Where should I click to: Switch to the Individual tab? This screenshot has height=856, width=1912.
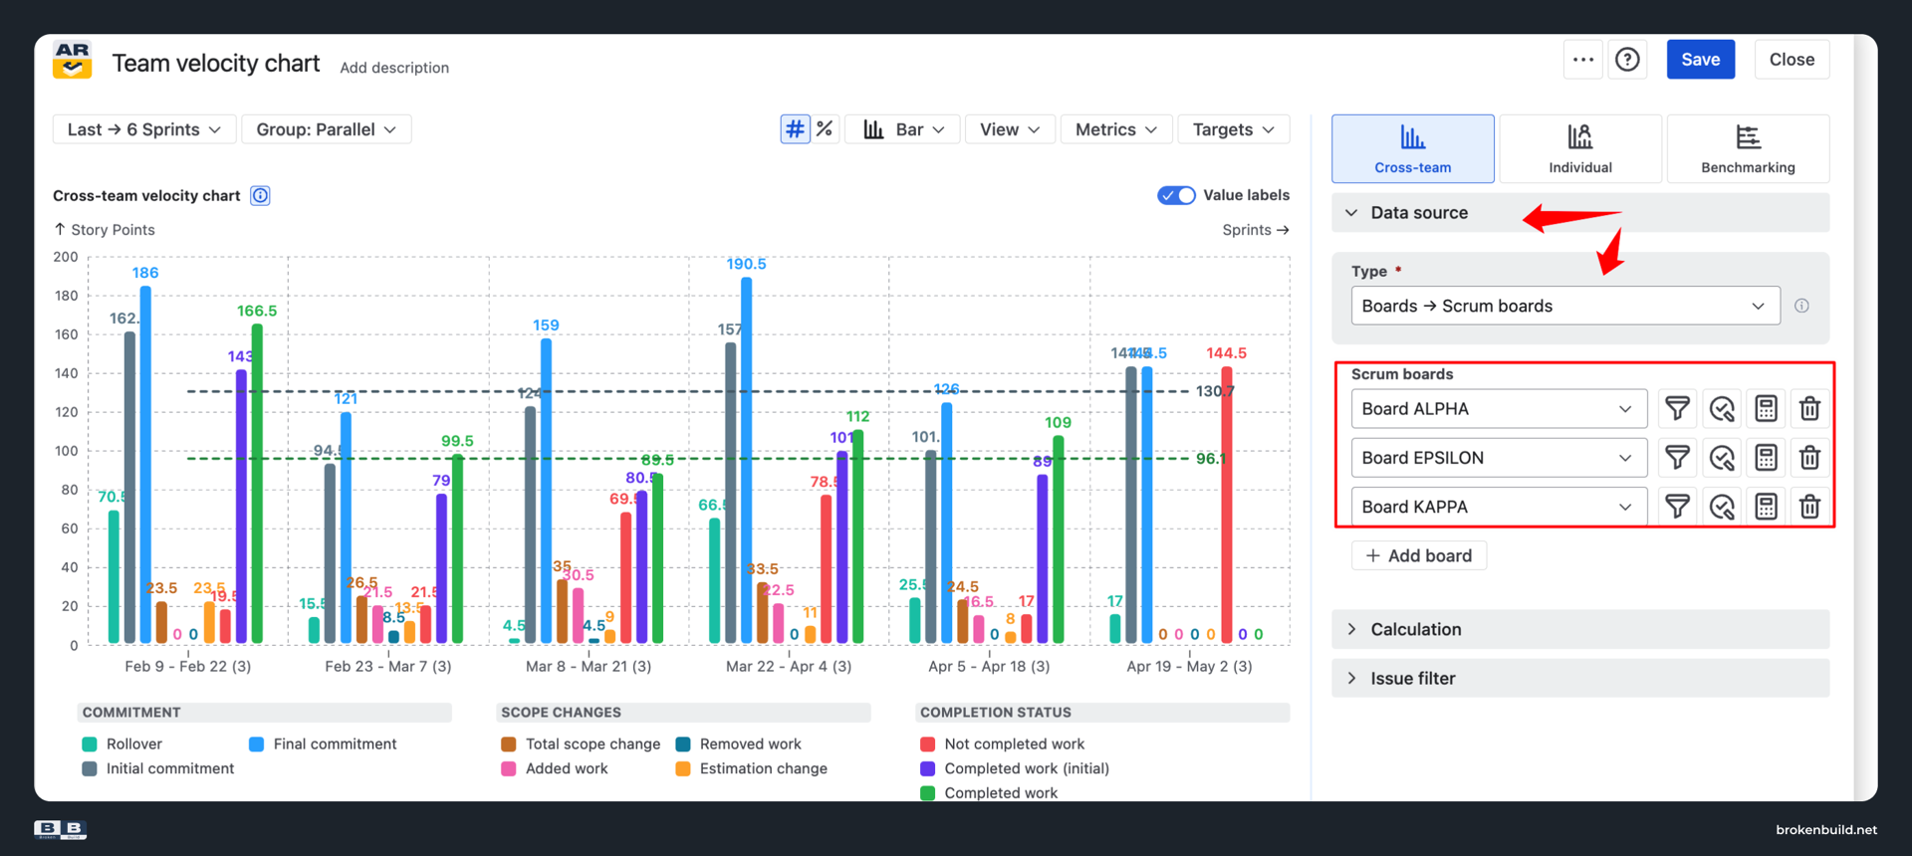(1580, 148)
